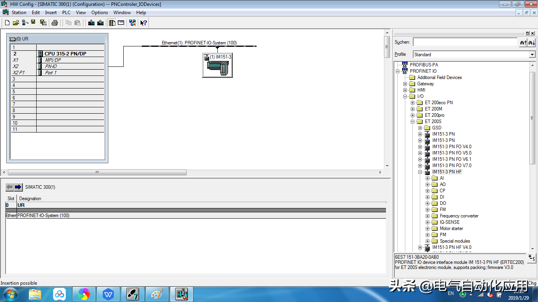Collapse the ET 200S folder
Screen dimensions: 538x302
pos(413,122)
